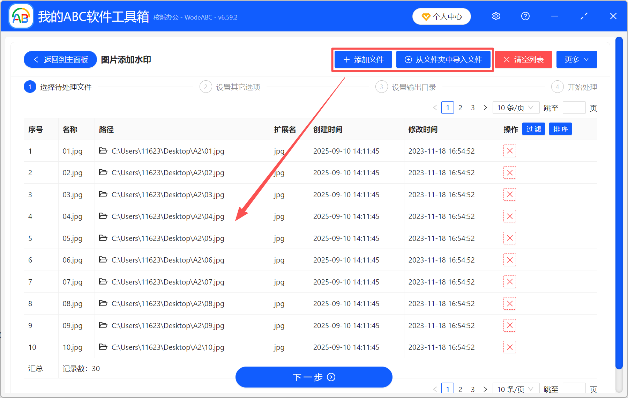Expand the 更多 dropdown
628x398 pixels.
pos(577,59)
